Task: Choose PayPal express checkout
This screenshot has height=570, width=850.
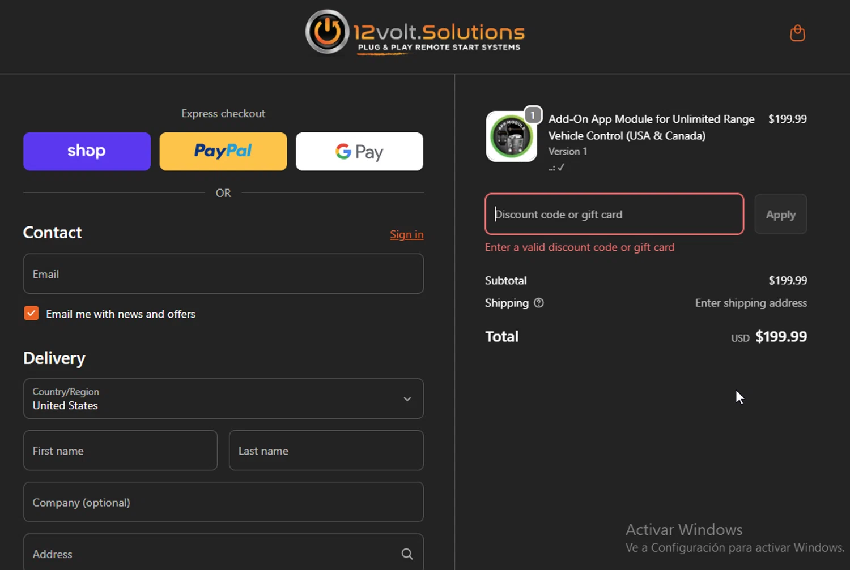Action: tap(223, 151)
